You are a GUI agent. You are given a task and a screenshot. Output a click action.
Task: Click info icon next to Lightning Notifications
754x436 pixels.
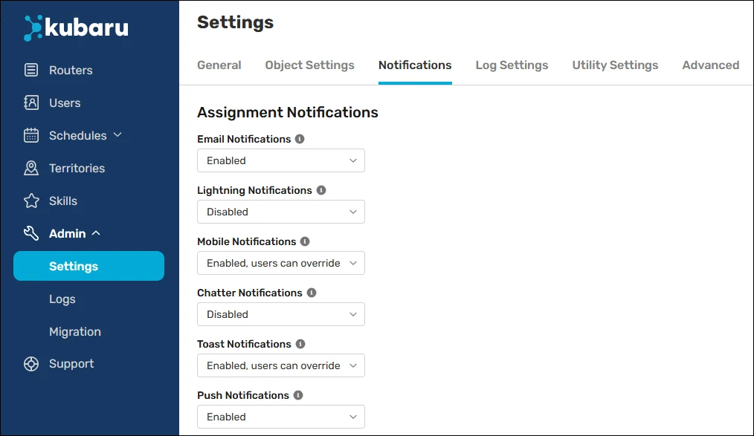(x=321, y=190)
